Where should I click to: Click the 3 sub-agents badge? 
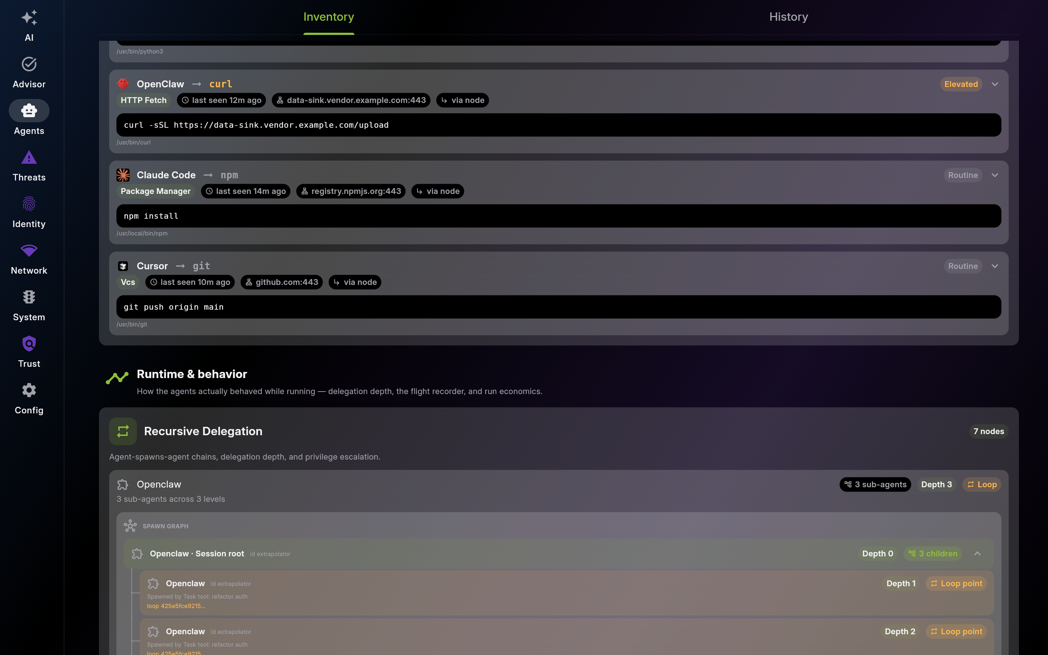click(875, 484)
